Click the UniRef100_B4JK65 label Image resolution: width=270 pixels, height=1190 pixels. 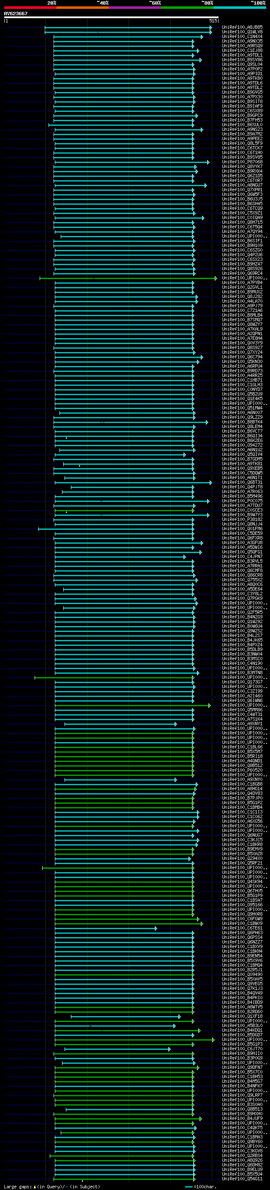click(242, 640)
